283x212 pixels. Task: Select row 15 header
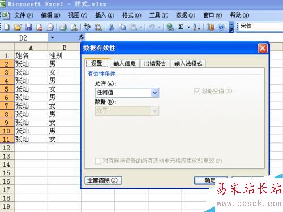point(7,172)
